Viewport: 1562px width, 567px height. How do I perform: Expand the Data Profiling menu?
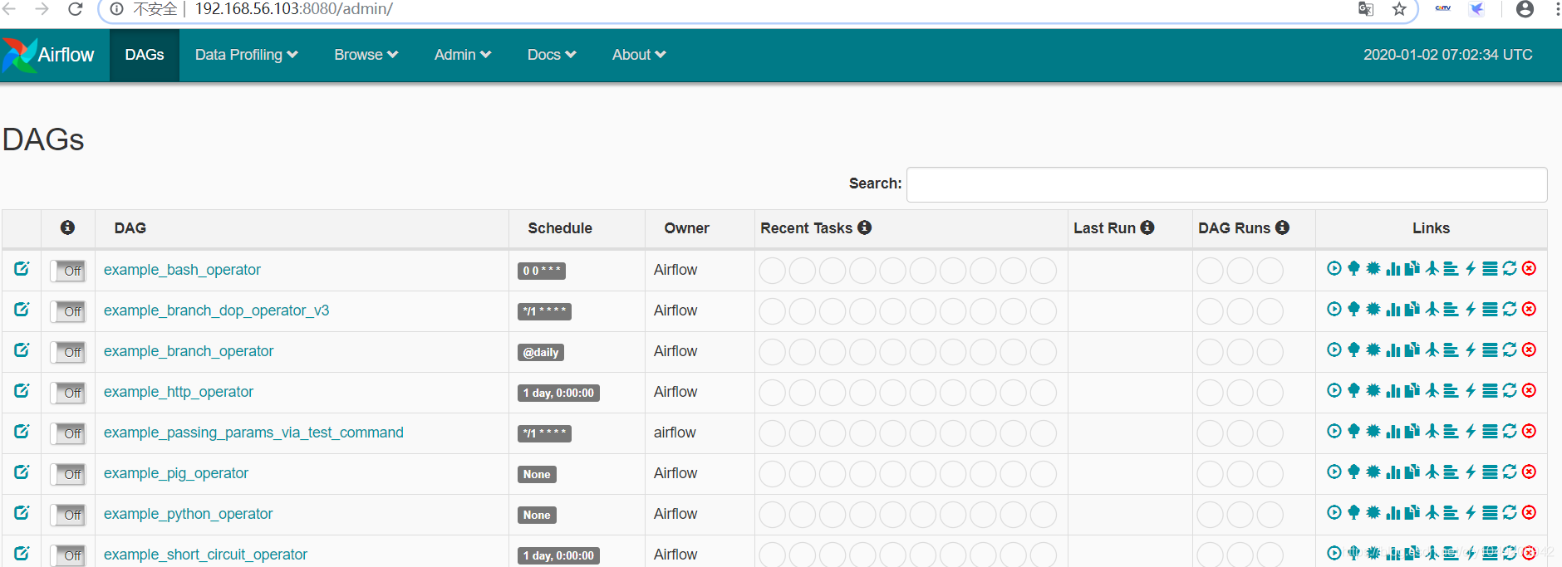246,55
